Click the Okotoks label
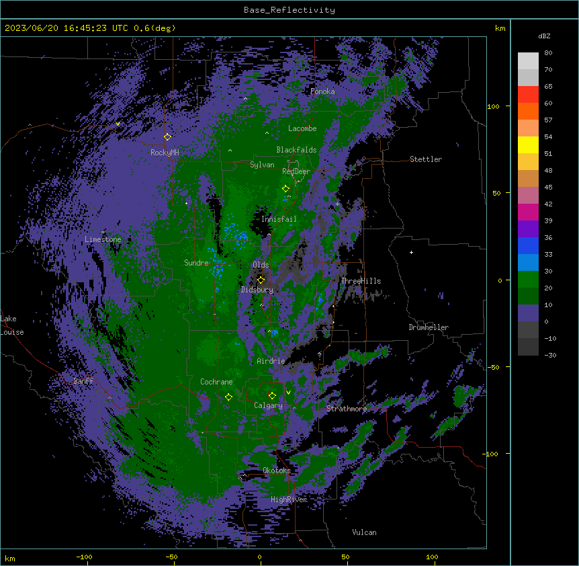This screenshot has width=579, height=566. [x=277, y=471]
